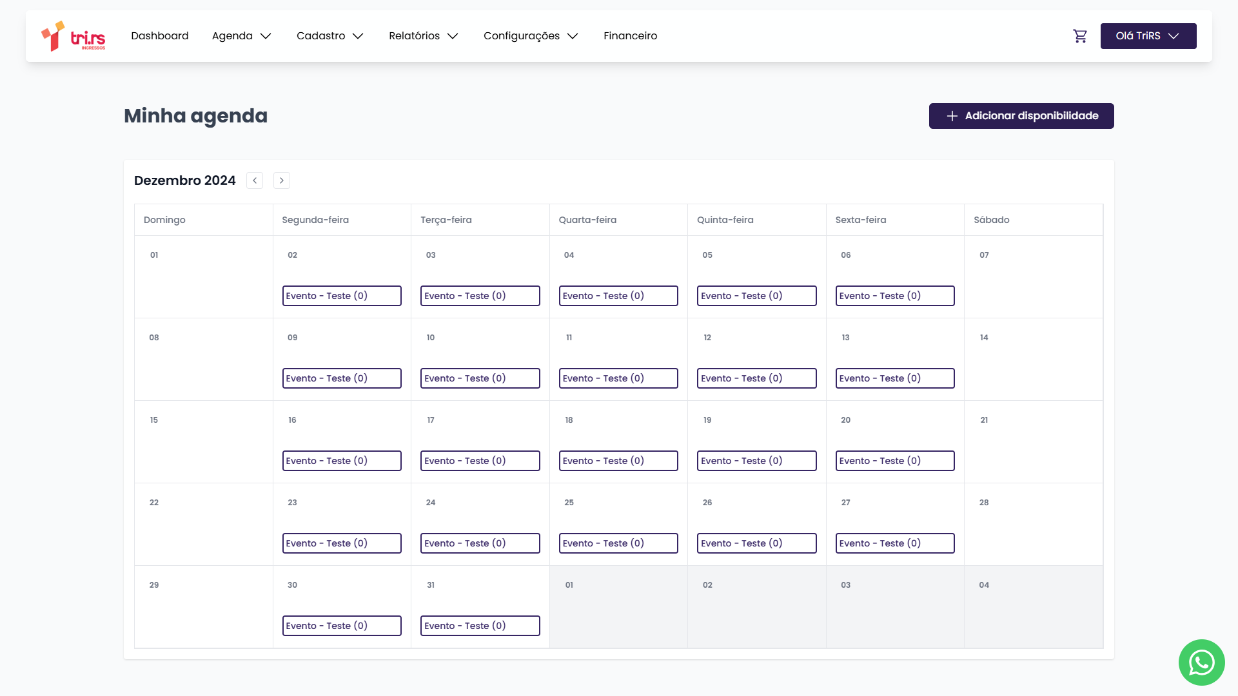Open Evento - Teste on December 13

pyautogui.click(x=895, y=378)
